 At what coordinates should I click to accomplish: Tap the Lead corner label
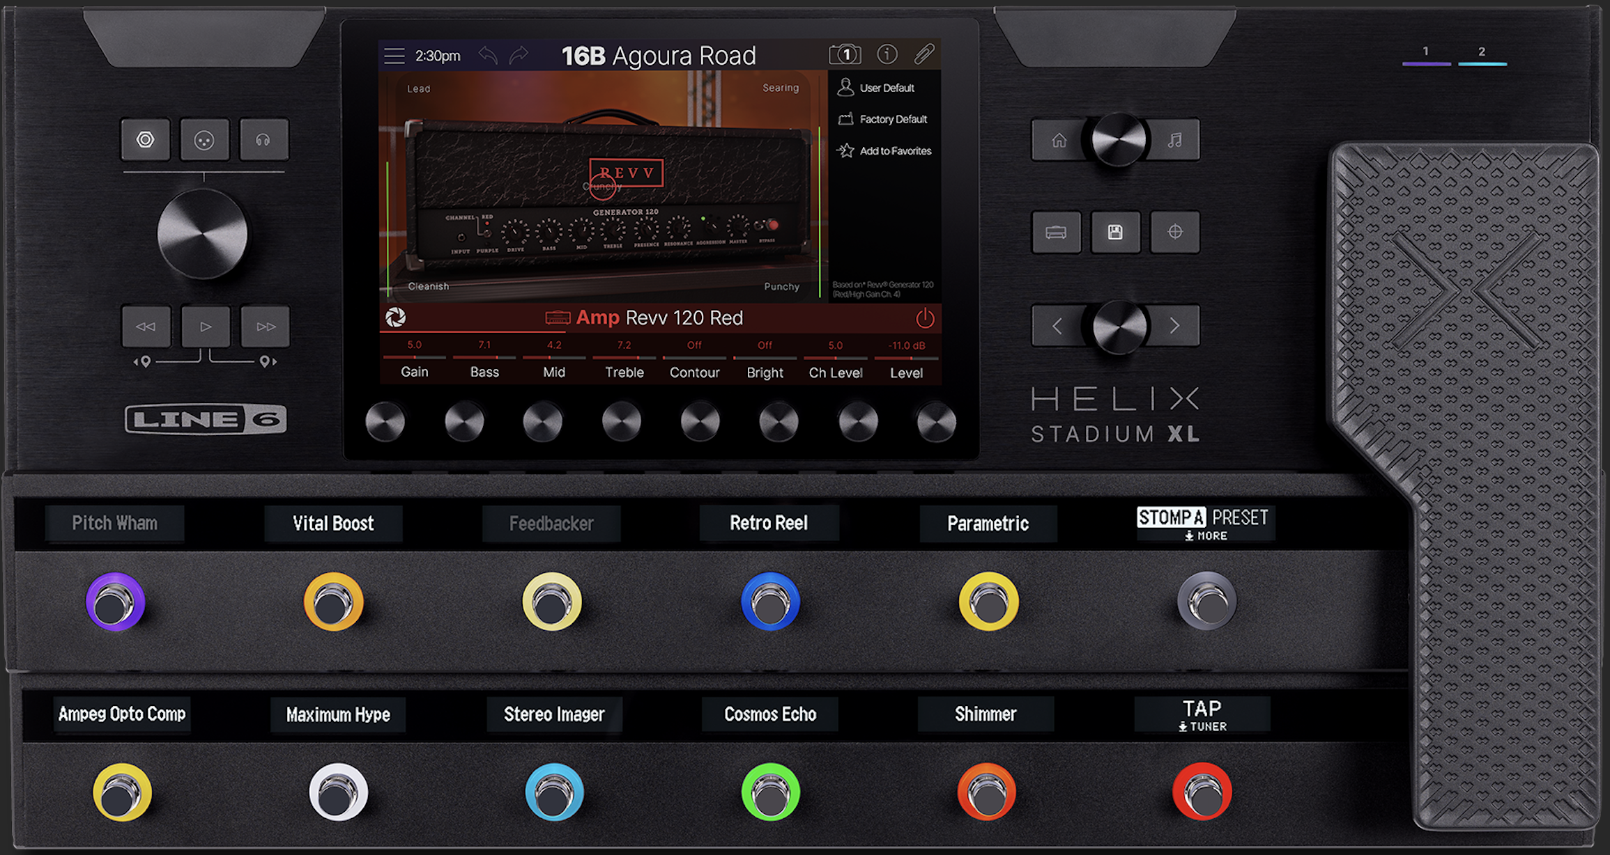(419, 88)
